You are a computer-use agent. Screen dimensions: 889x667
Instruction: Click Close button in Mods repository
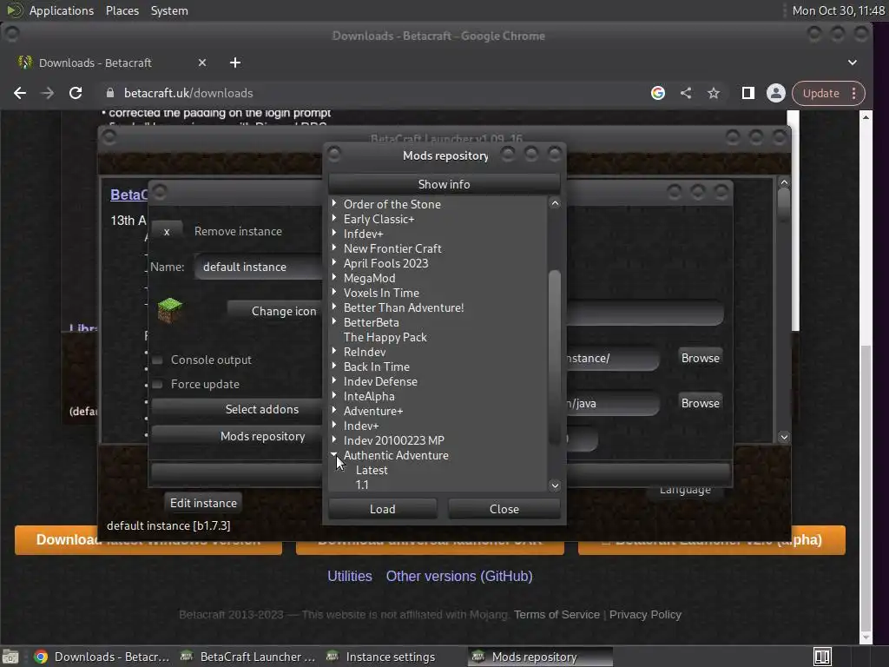click(x=504, y=509)
